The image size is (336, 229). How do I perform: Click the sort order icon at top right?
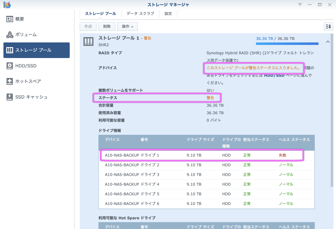(328, 27)
